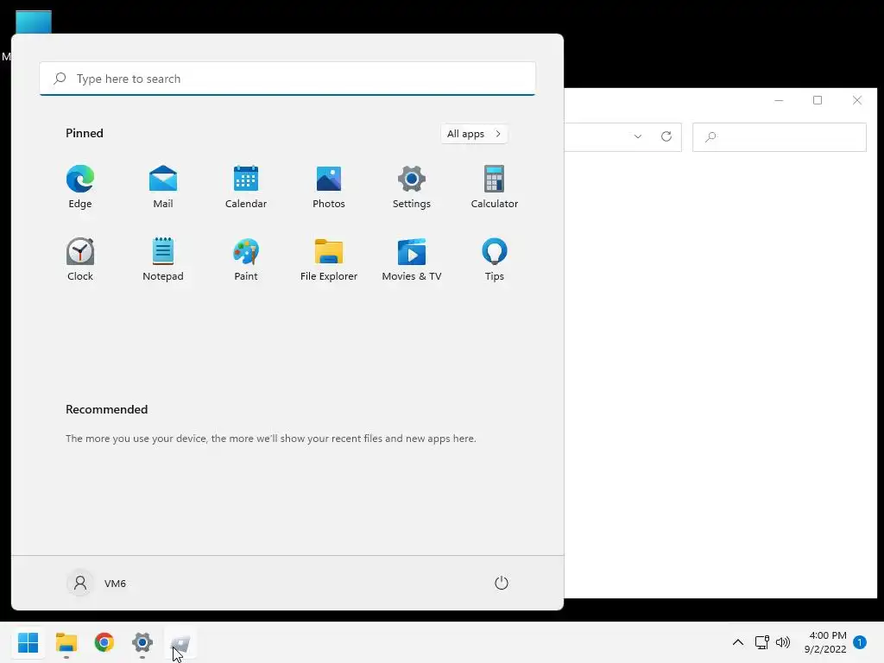
Task: Launch the Mail app
Action: point(163,187)
